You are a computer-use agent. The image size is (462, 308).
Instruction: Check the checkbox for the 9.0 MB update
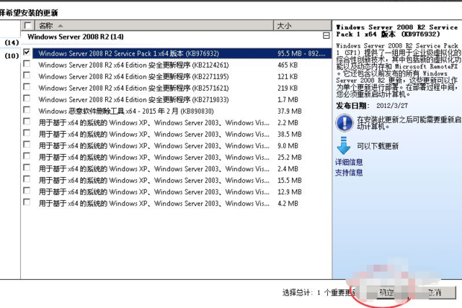coord(27,144)
